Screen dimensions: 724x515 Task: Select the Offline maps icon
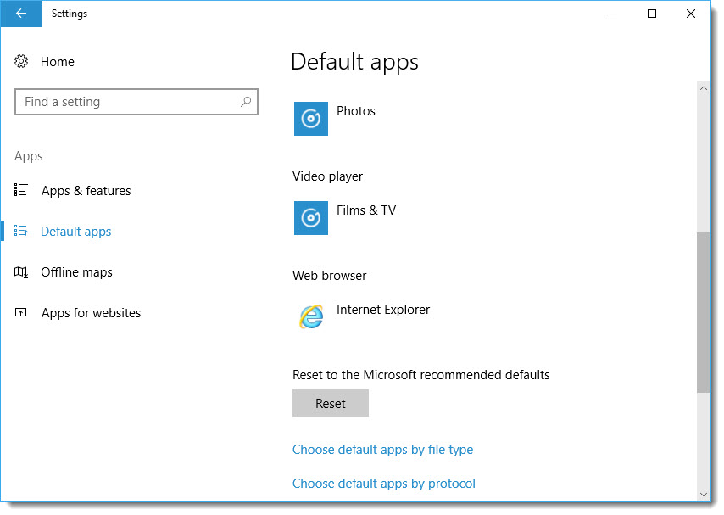21,271
